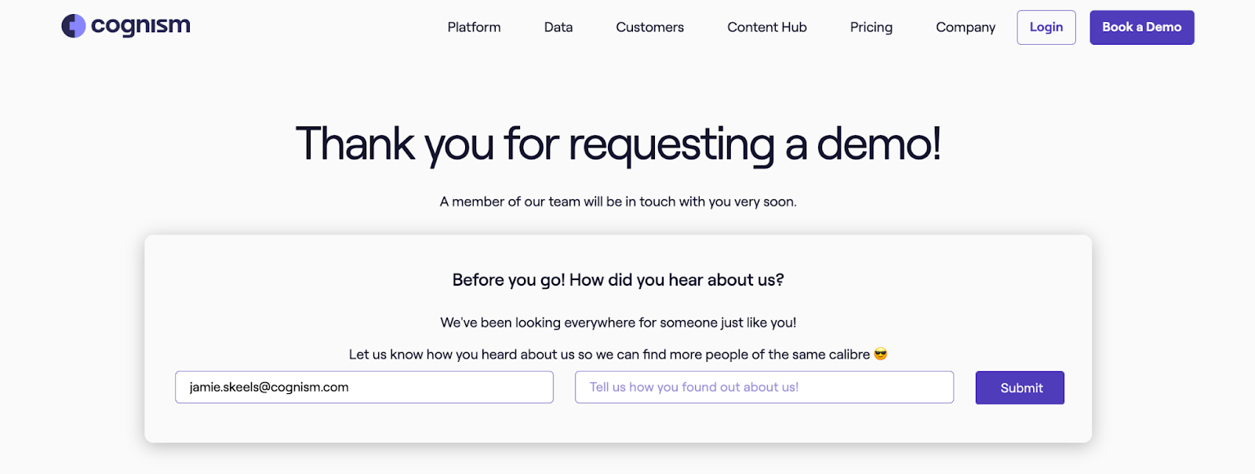This screenshot has height=474, width=1255.
Task: Click the sunglasses emoji after 'calibre'
Action: [x=881, y=355]
